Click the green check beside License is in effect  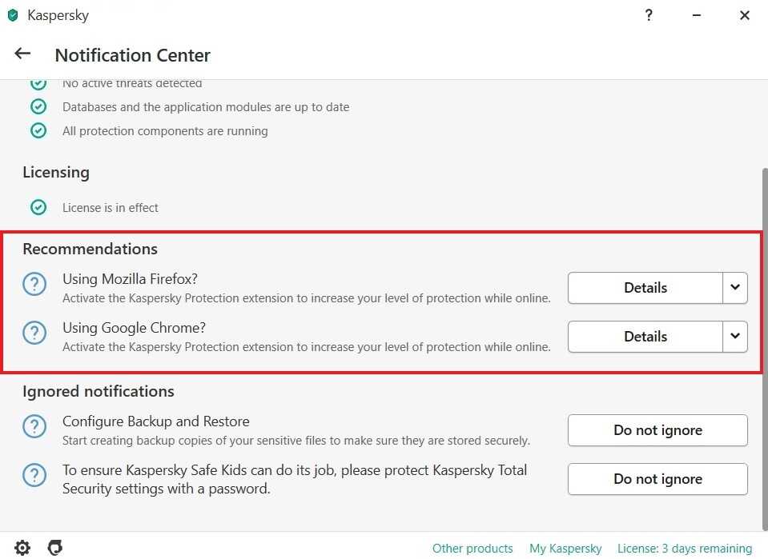point(38,208)
